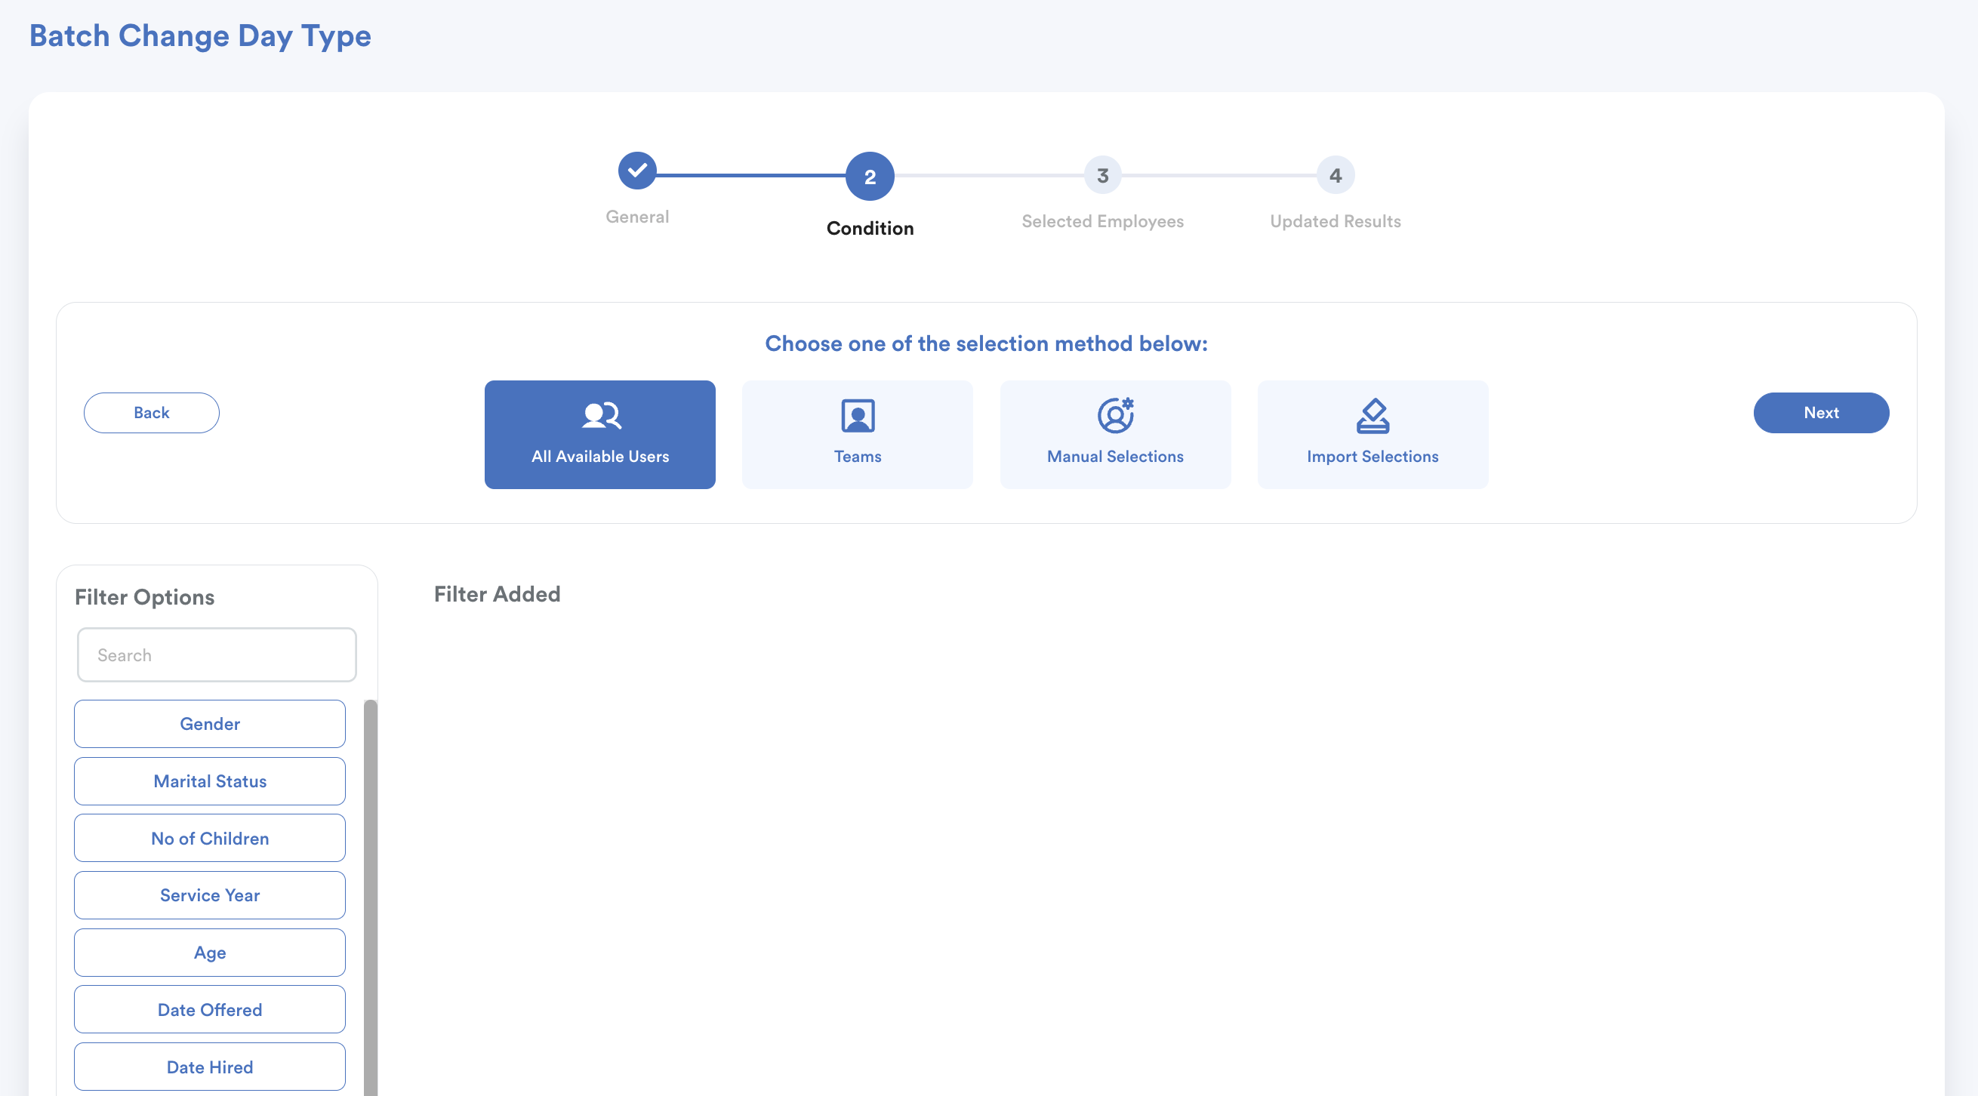The height and width of the screenshot is (1096, 1978).
Task: Click the completed General step checkmark
Action: click(636, 171)
